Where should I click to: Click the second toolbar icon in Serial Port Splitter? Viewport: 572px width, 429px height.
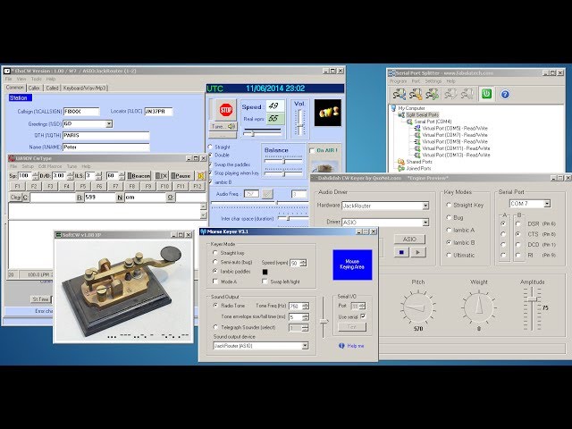416,95
